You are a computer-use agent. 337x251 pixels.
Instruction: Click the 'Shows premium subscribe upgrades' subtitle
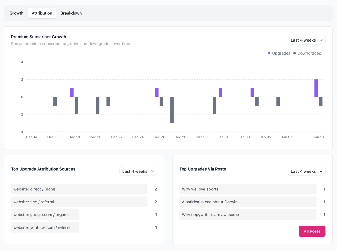coord(70,44)
